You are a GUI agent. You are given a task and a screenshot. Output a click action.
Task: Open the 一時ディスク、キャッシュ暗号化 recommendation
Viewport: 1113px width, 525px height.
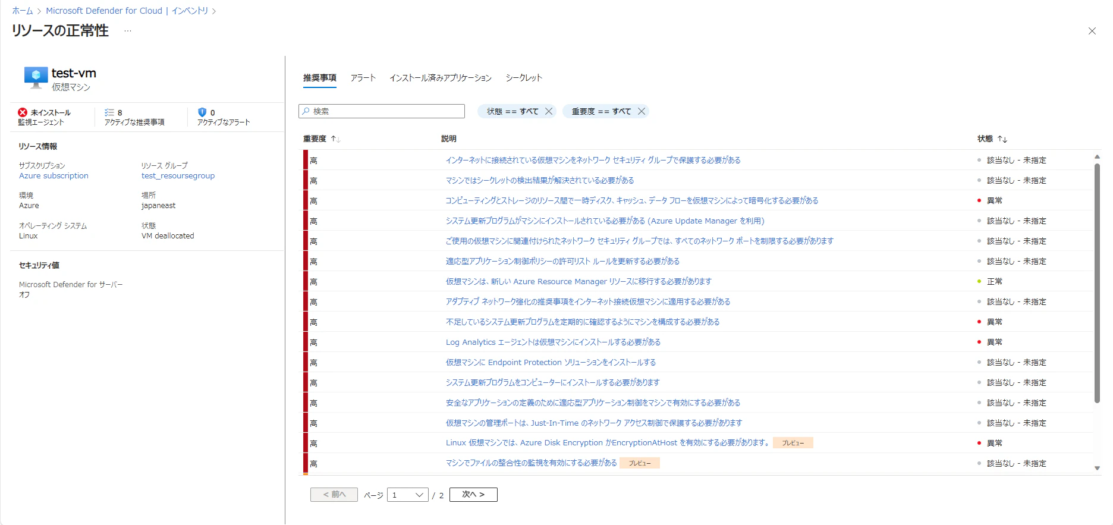click(x=632, y=200)
